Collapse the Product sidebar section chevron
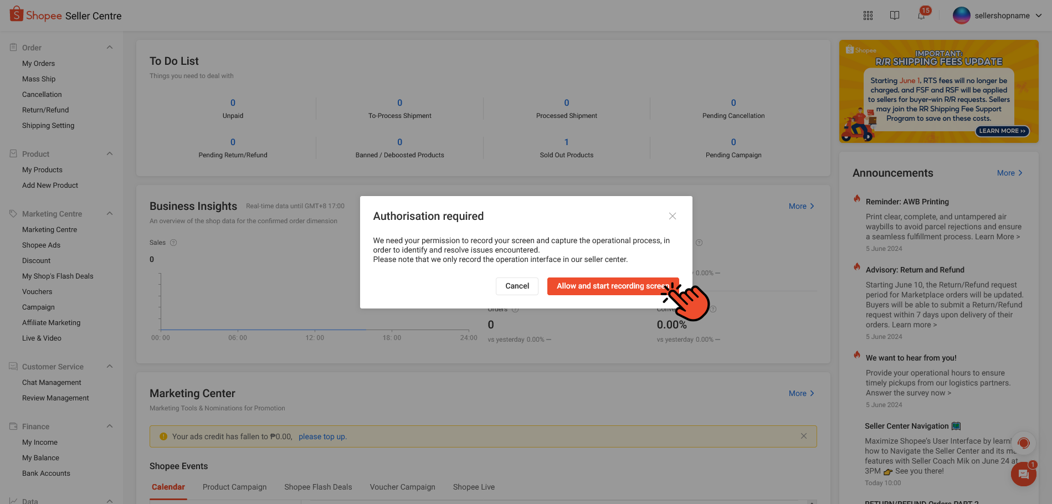The width and height of the screenshot is (1052, 504). (110, 154)
